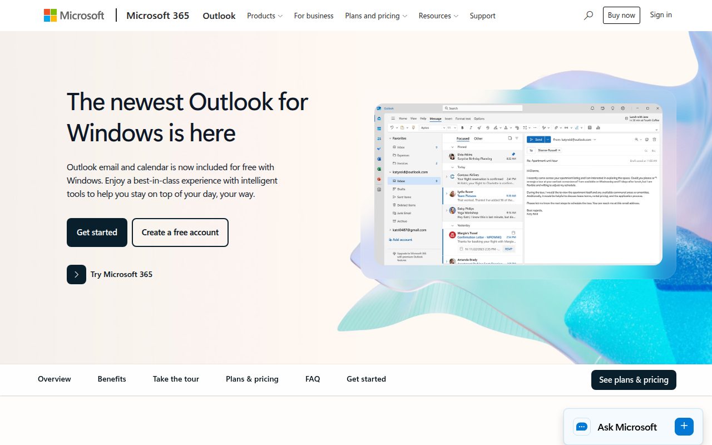Click the Buy now button
The width and height of the screenshot is (712, 445).
(621, 15)
